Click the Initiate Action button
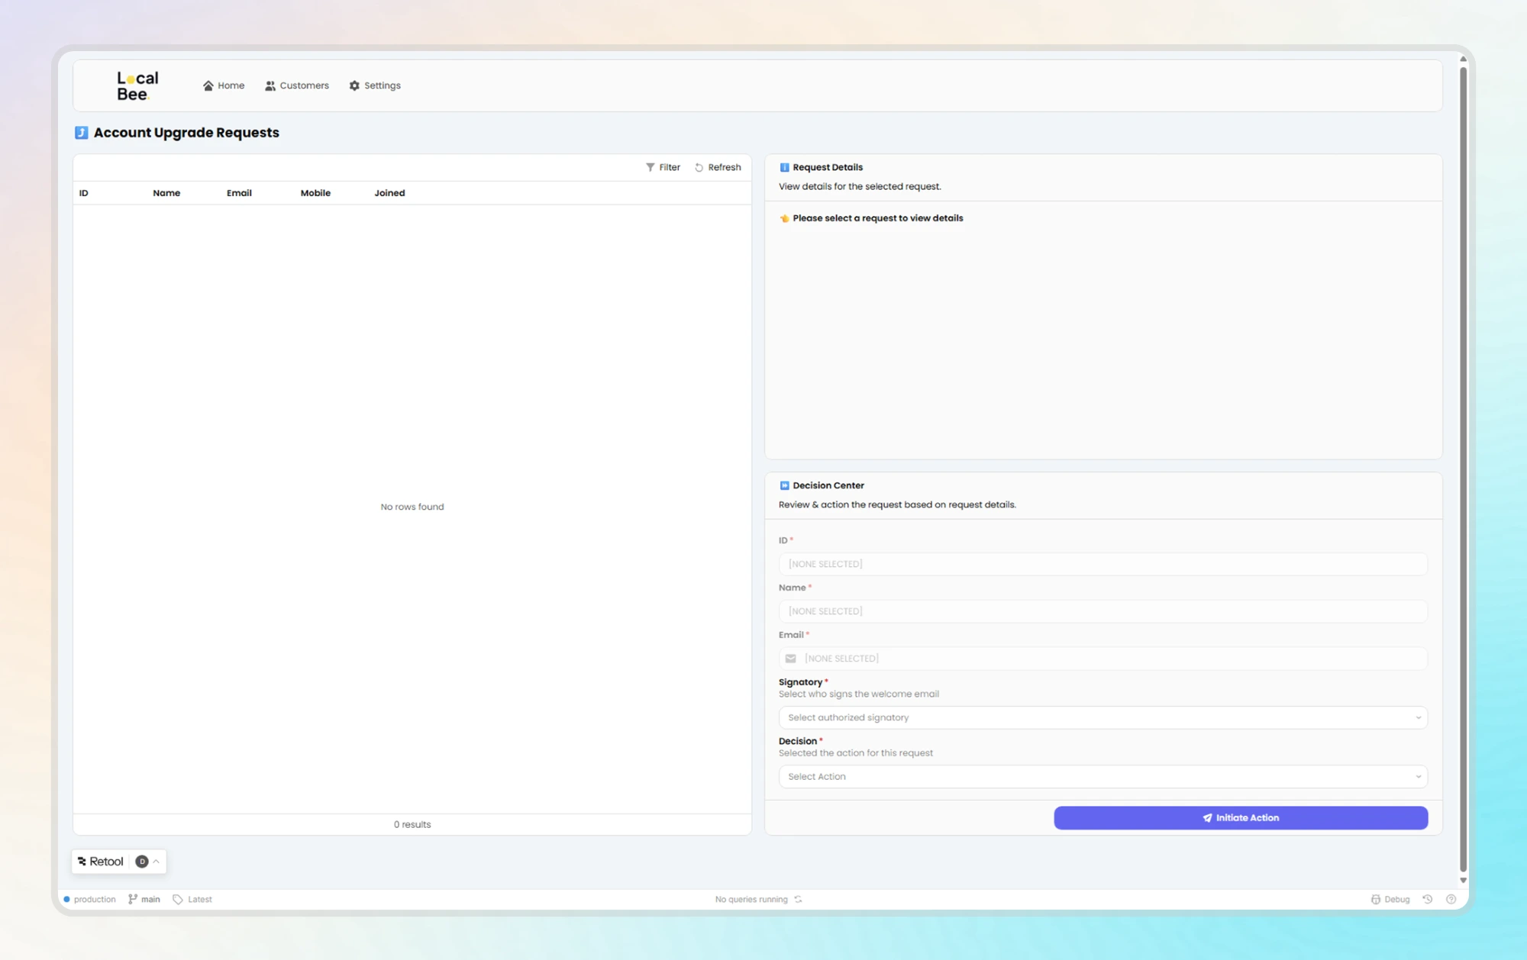Viewport: 1527px width, 960px height. 1241,818
